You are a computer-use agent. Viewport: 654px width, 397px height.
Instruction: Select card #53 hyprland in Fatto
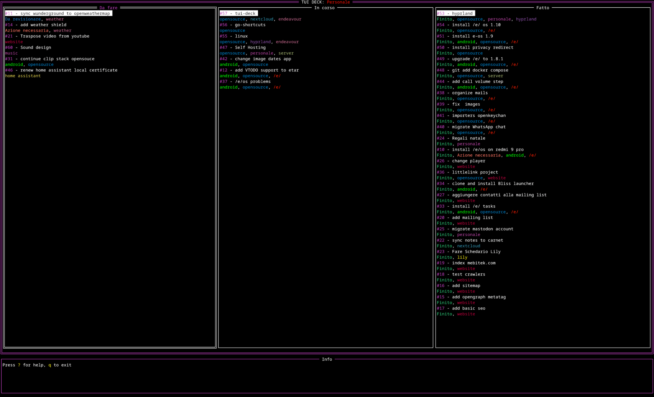tap(455, 13)
